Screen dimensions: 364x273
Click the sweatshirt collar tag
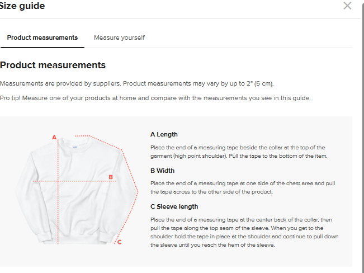(x=75, y=145)
